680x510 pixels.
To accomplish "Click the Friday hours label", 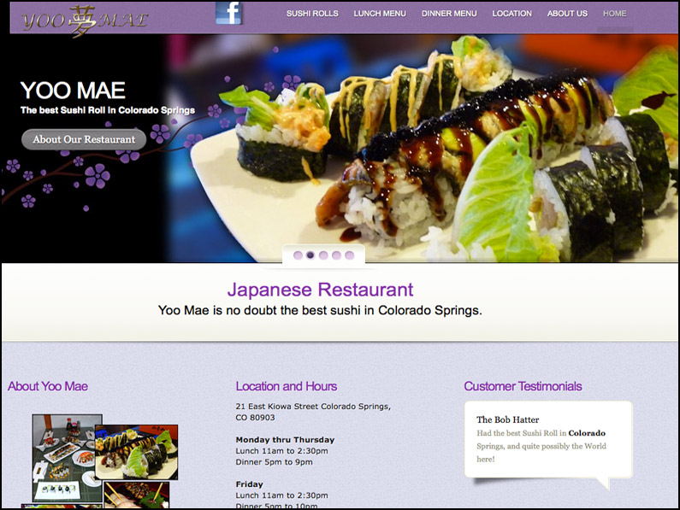I will [250, 484].
